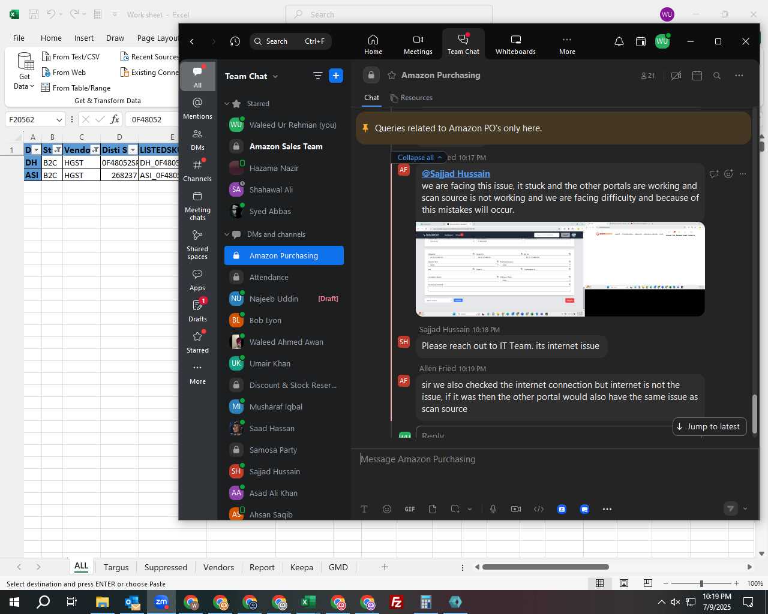Open Vendor column filter in Excel

click(95, 150)
